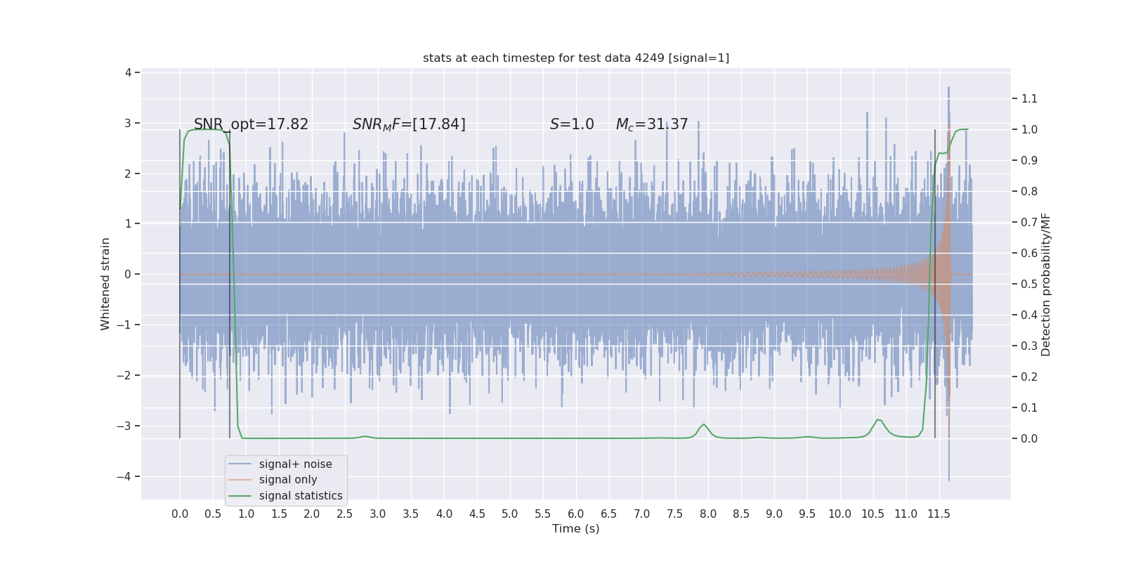Click the orange line sample in the legend
The height and width of the screenshot is (562, 1124).
click(240, 480)
